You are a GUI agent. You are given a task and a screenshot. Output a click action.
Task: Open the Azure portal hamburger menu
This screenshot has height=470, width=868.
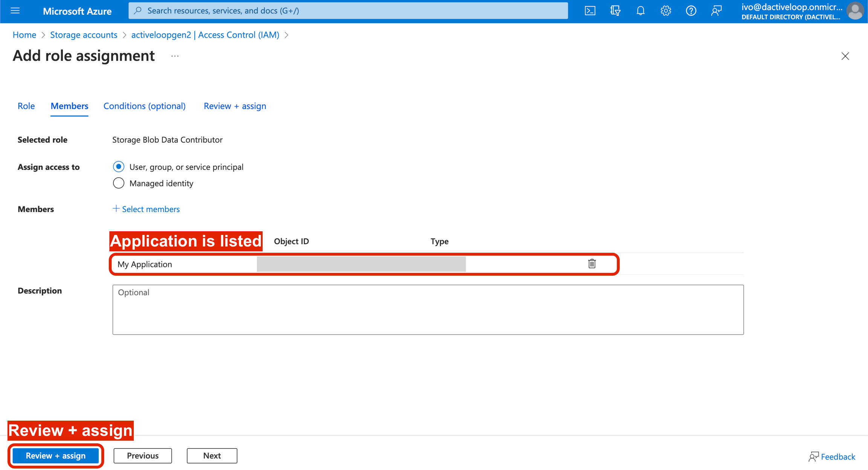click(x=15, y=11)
